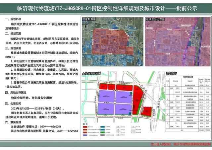Click the green circular symbol on the map
This screenshot has width=212, height=150.
click(131, 93)
